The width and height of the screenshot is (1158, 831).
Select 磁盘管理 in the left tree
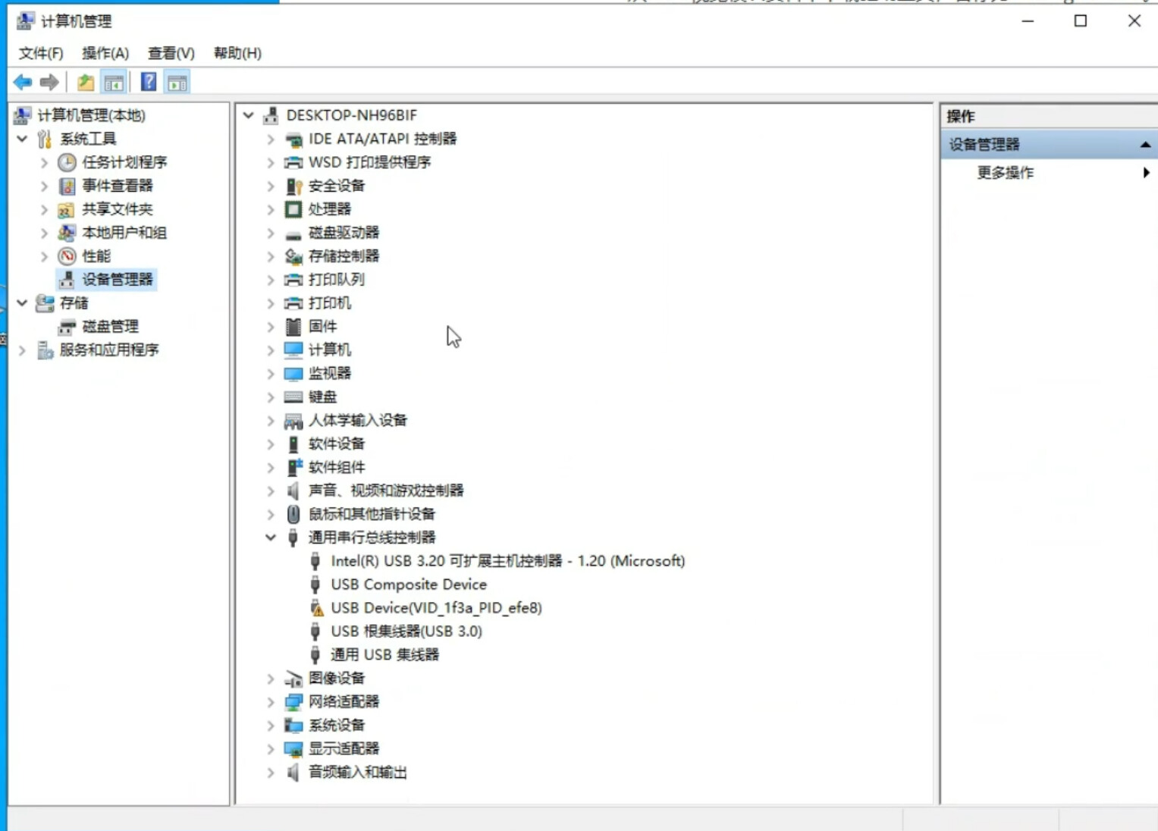[110, 327]
